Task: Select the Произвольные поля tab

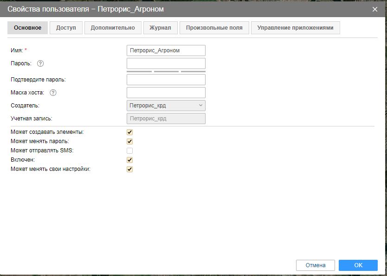Action: coord(214,28)
